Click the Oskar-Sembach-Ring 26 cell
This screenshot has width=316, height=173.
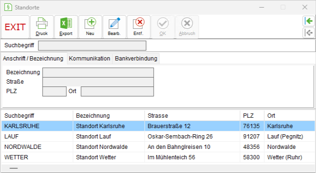(192, 137)
